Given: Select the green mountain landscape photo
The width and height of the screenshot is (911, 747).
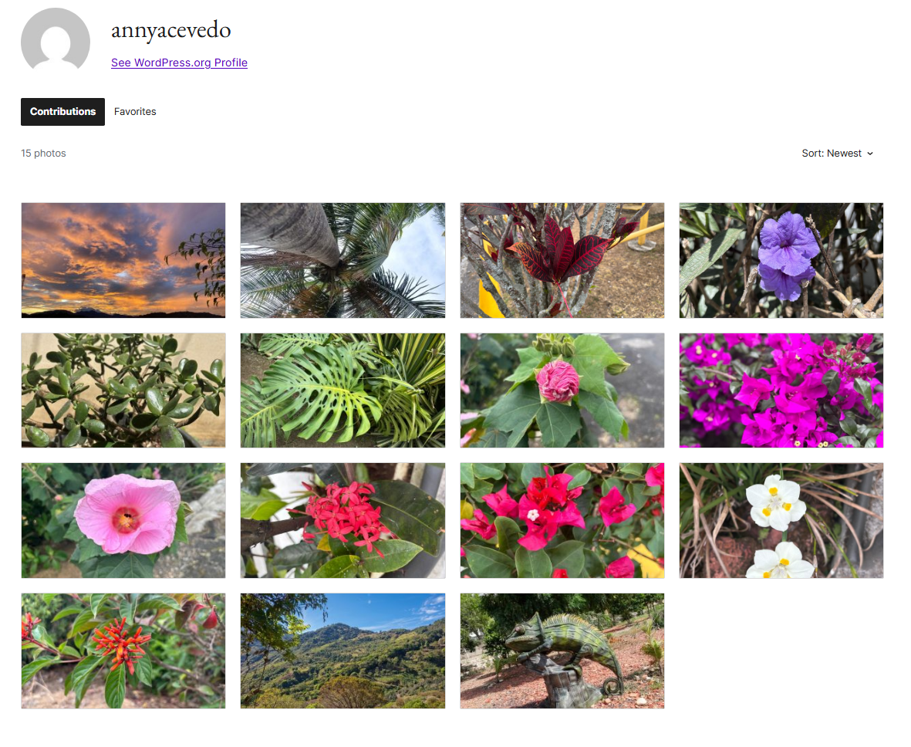Looking at the screenshot, I should [x=342, y=651].
